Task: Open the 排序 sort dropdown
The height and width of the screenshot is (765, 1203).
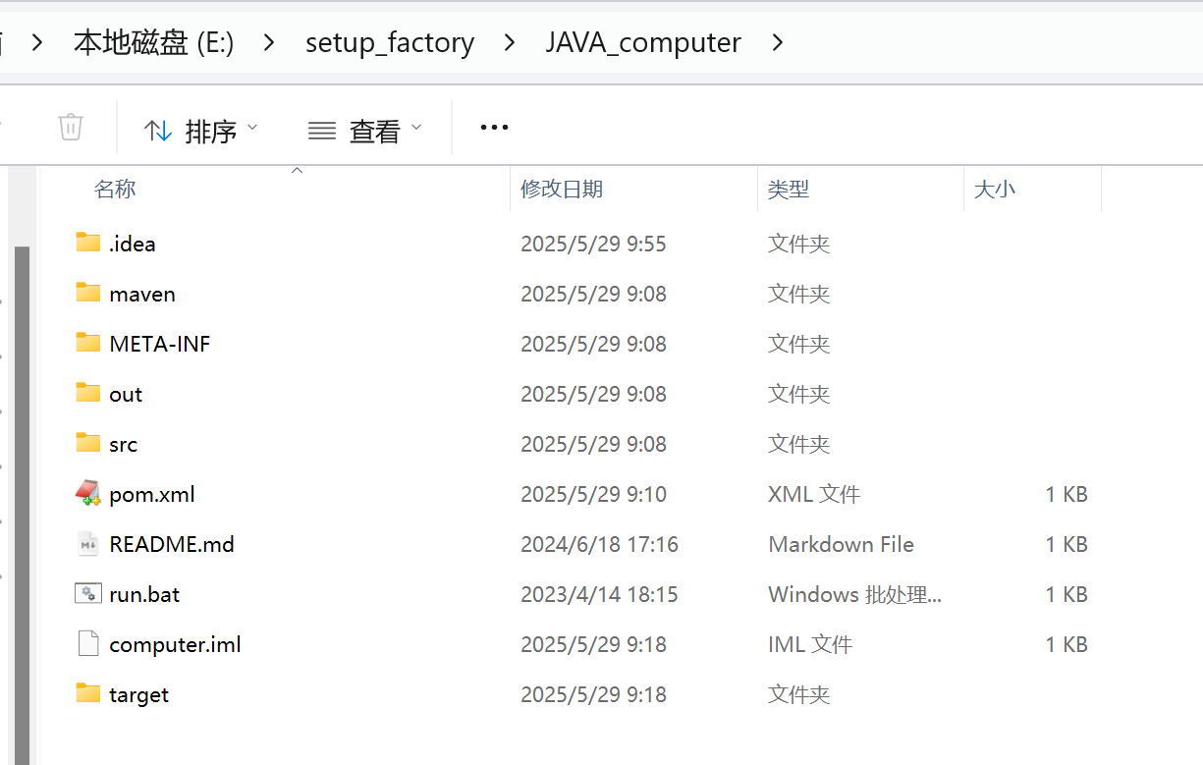Action: point(202,128)
